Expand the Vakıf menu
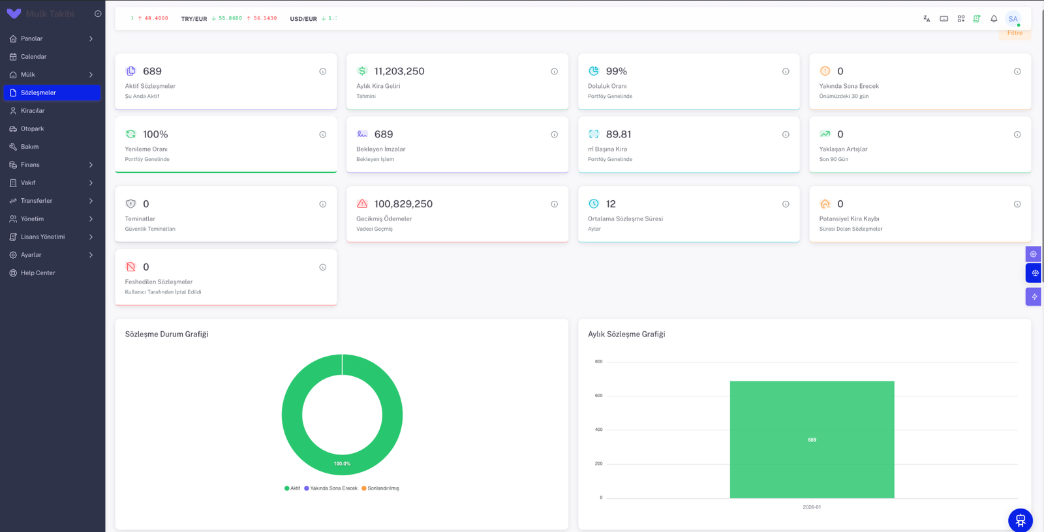This screenshot has height=532, width=1044. [x=52, y=183]
